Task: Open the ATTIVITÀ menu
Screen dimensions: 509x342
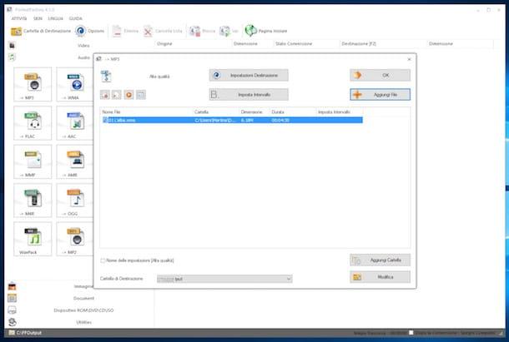Action: [x=19, y=18]
